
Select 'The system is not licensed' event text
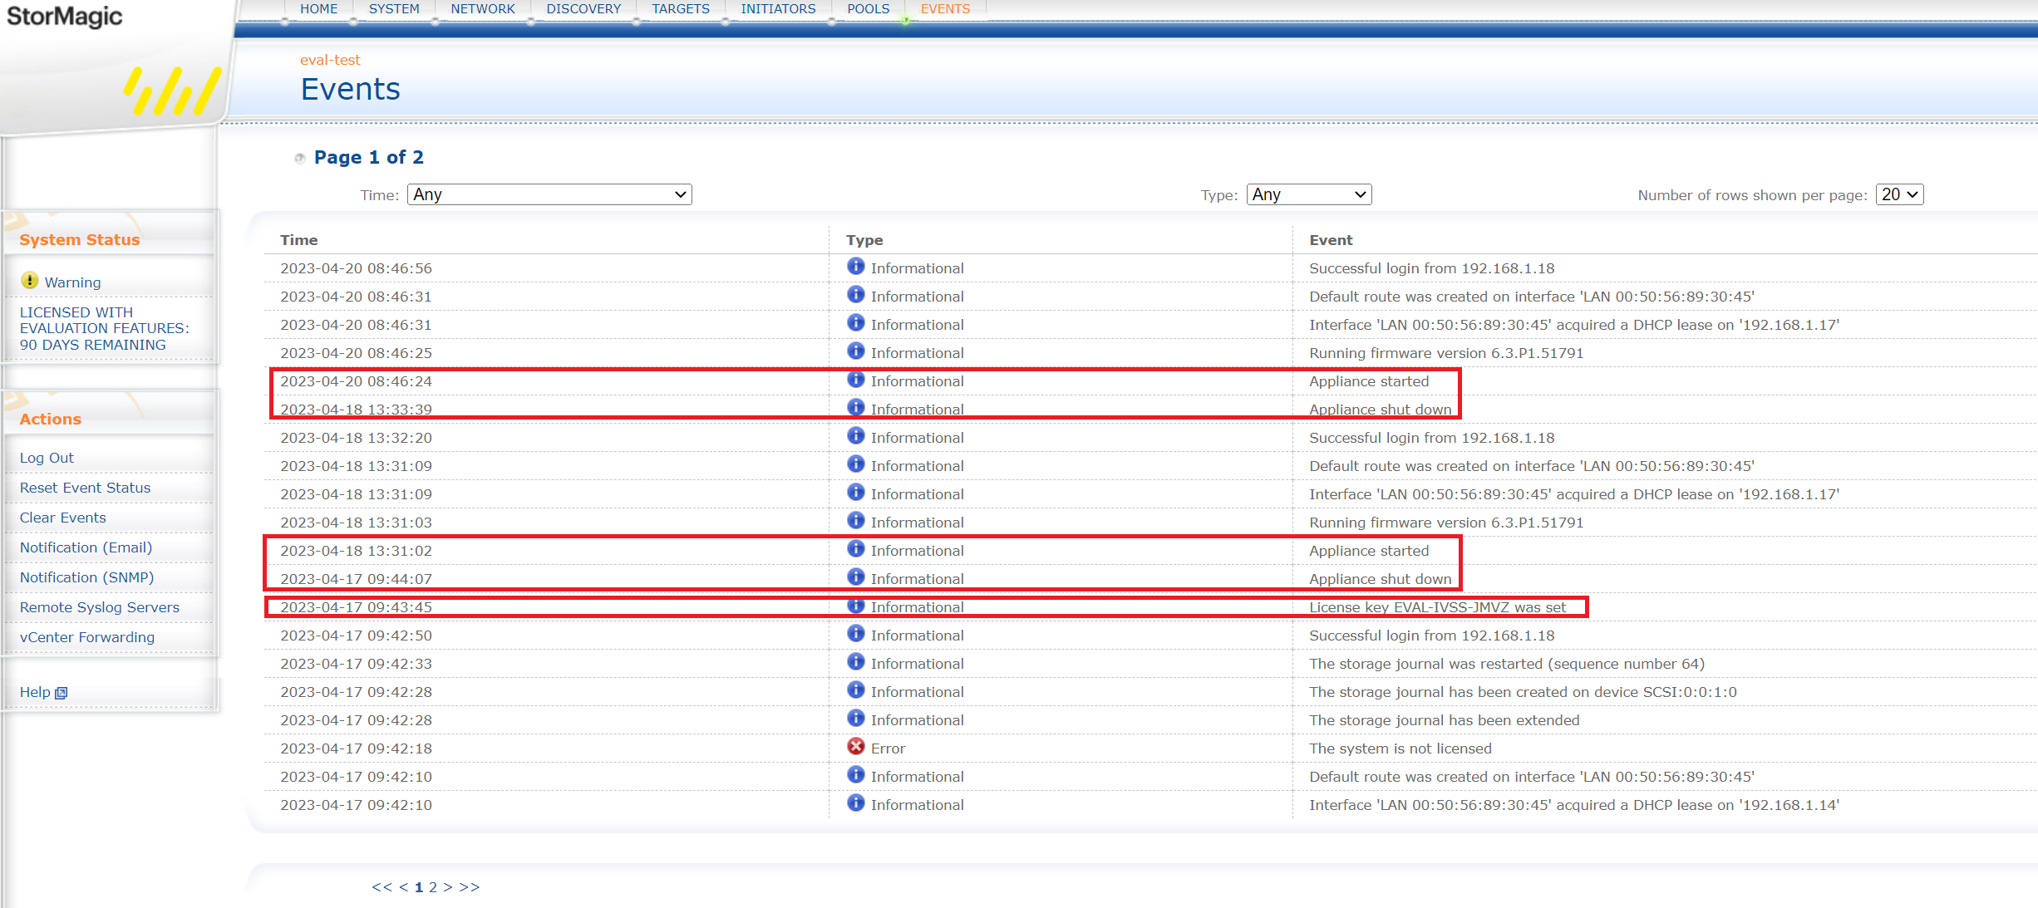1401,748
